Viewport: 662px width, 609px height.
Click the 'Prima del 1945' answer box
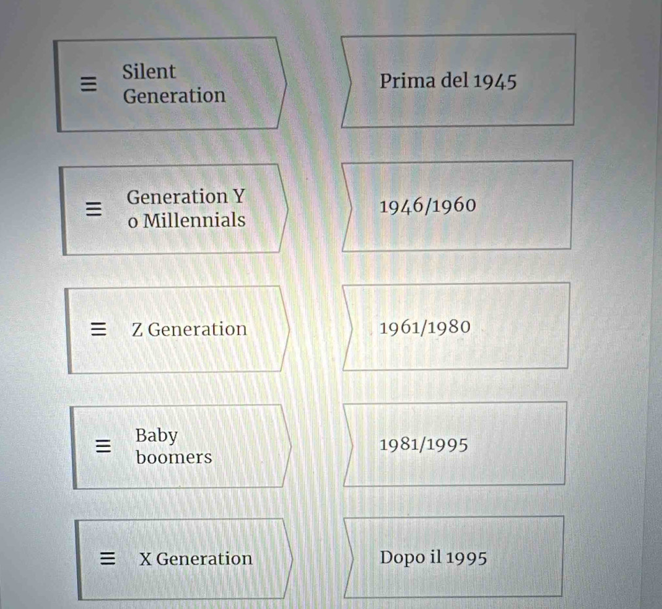pos(457,82)
